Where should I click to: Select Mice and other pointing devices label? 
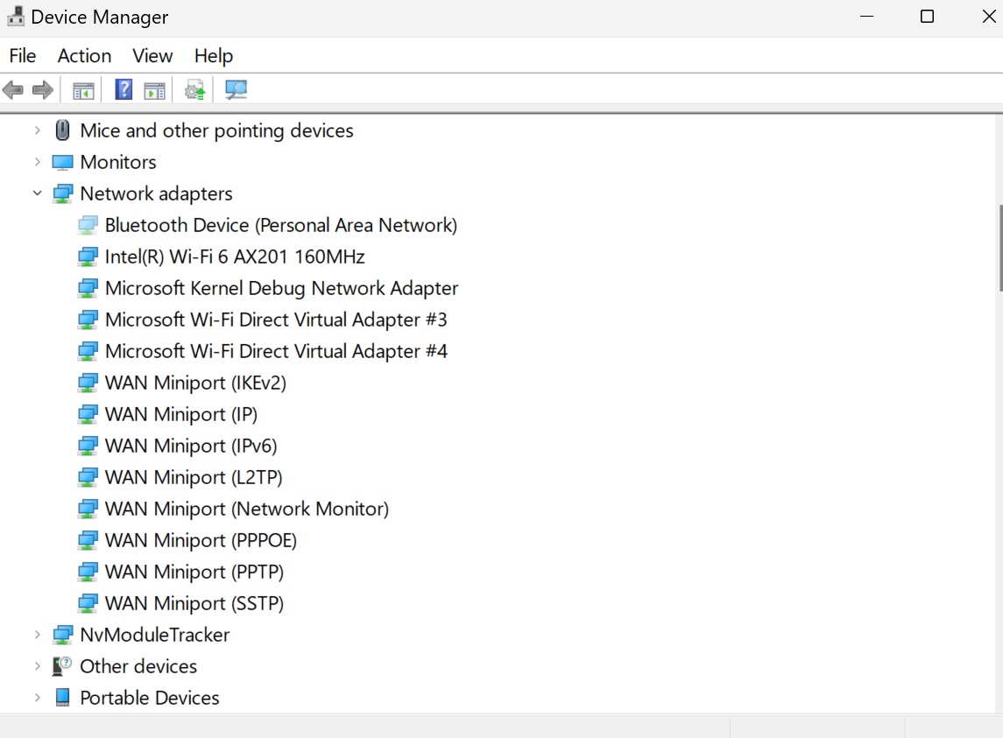[216, 130]
